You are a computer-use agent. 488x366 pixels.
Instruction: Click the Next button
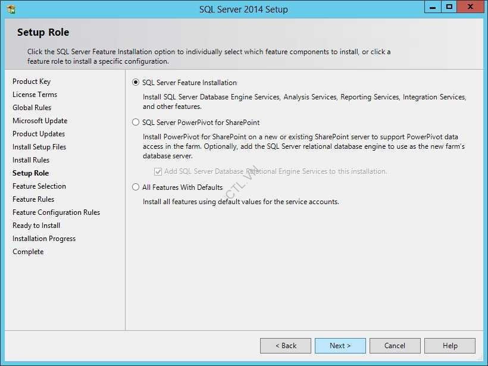pos(340,345)
